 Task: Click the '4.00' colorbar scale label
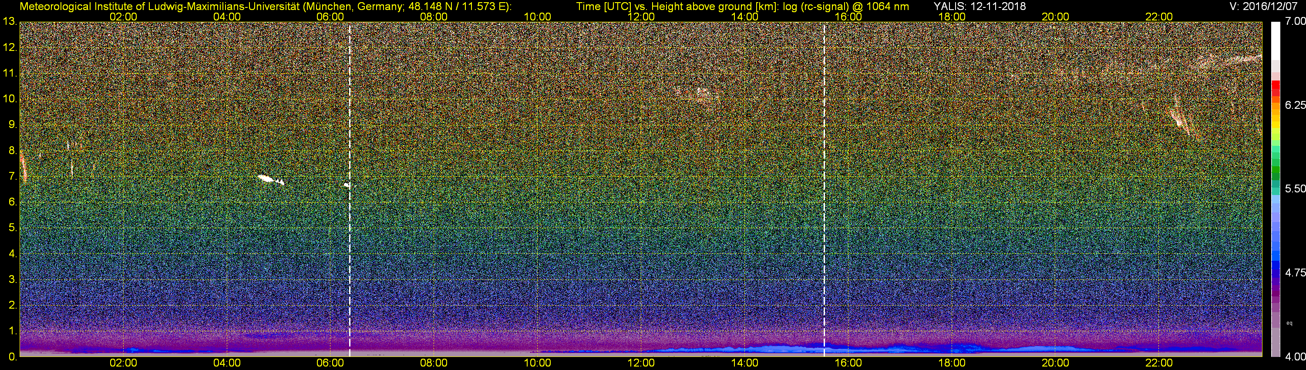(x=1296, y=357)
